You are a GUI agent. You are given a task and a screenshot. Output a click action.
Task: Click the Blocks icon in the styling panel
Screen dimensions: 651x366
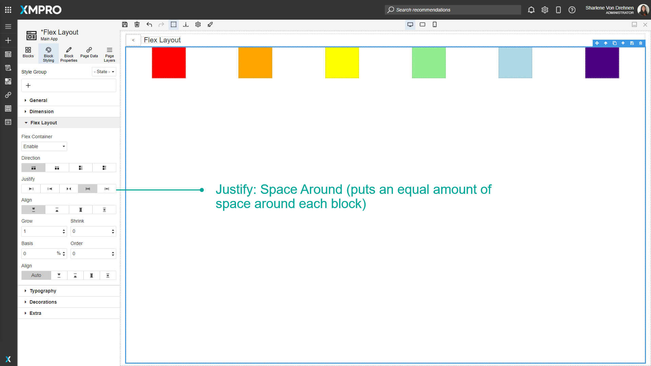coord(28,54)
